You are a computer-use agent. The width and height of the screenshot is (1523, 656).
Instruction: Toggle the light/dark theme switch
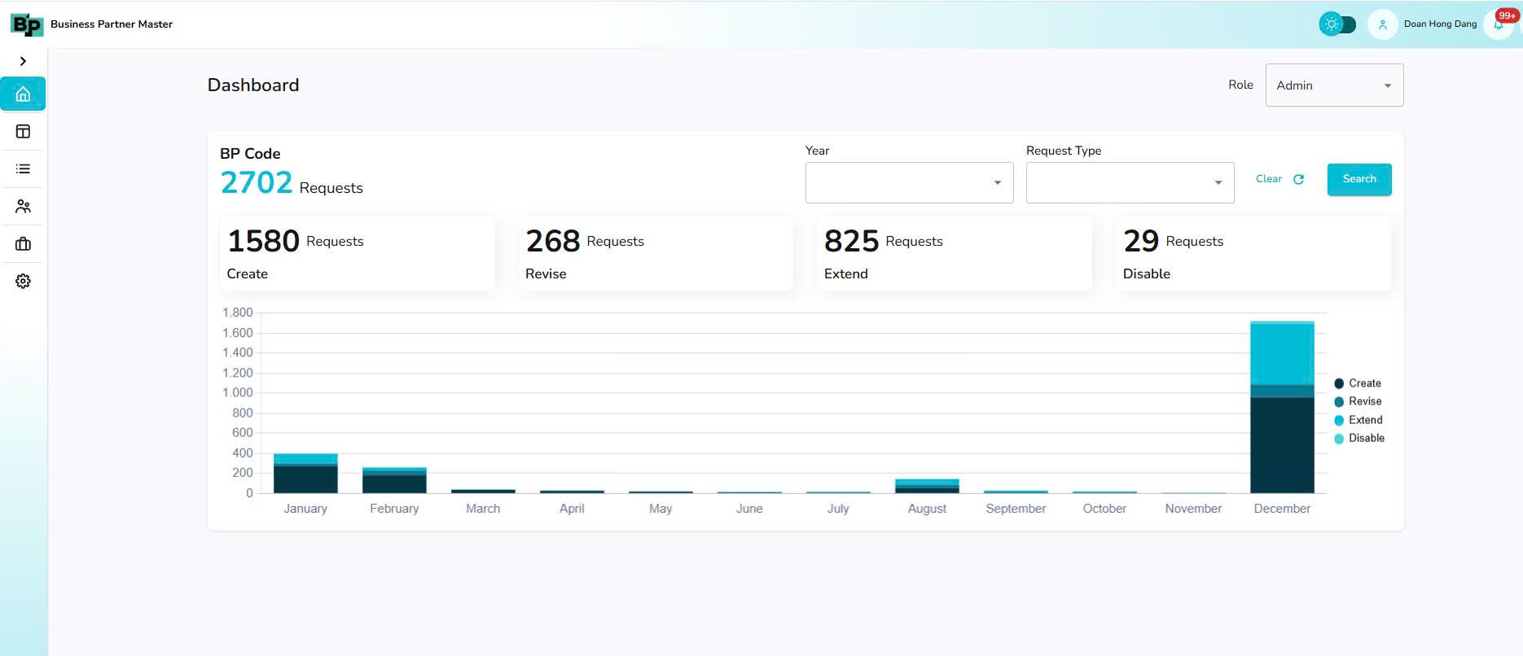pos(1337,24)
